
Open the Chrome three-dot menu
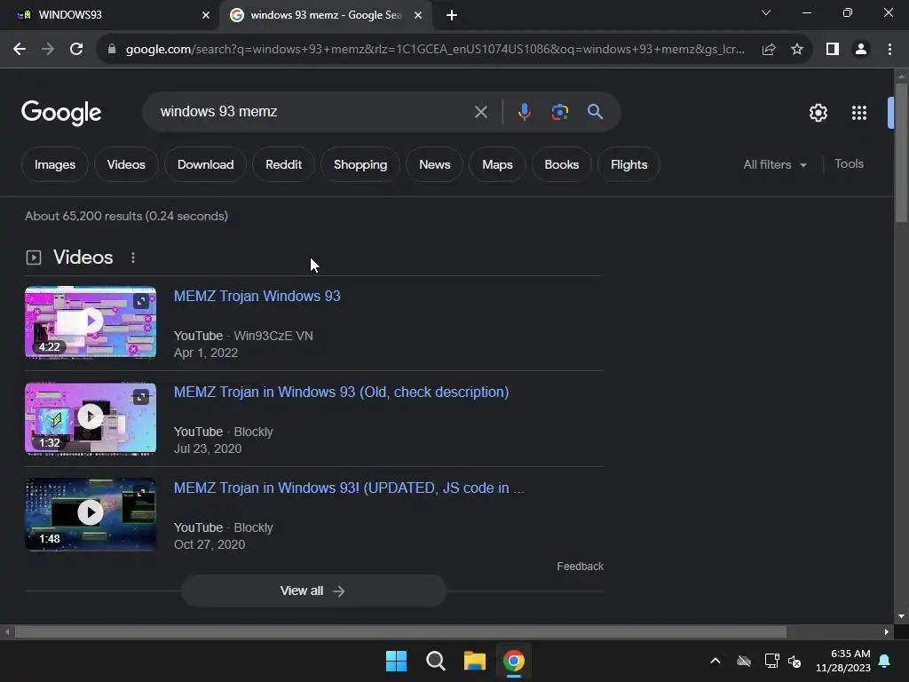coord(889,50)
